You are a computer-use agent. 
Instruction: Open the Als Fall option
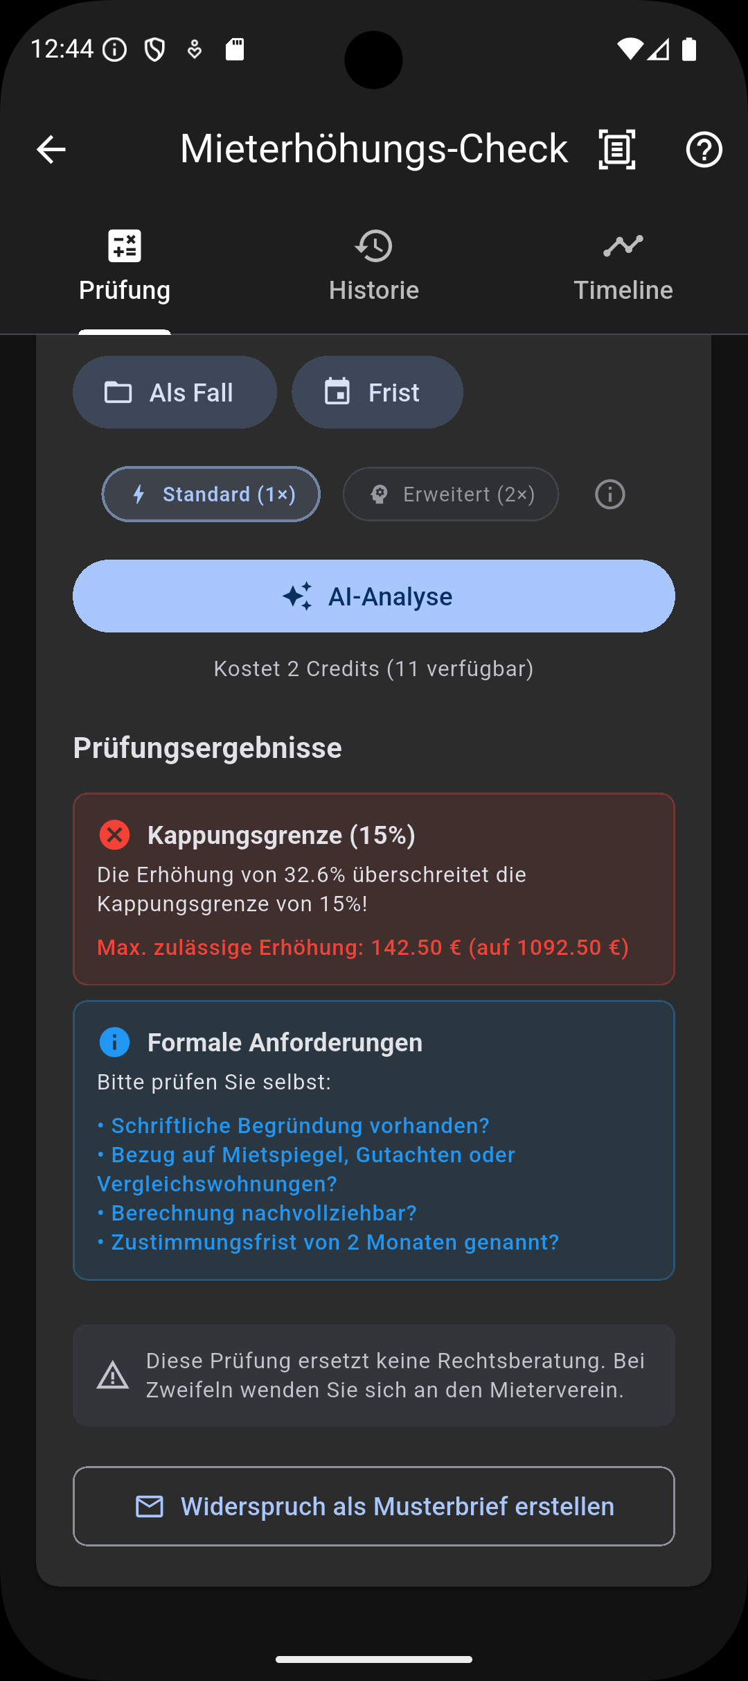(x=175, y=392)
